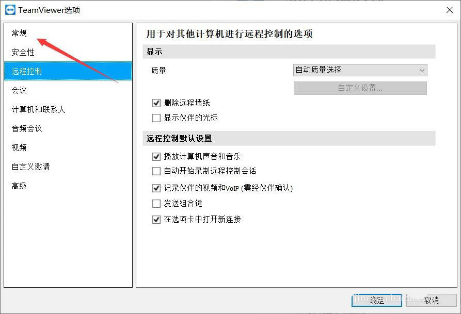Toggle 记录伙伴的视频和VoIP checkbox
This screenshot has width=461, height=314.
(x=156, y=188)
